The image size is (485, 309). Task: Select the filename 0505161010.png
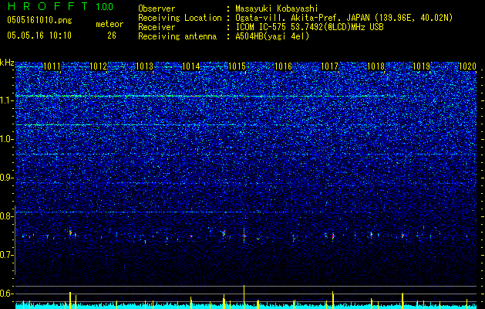[x=39, y=21]
